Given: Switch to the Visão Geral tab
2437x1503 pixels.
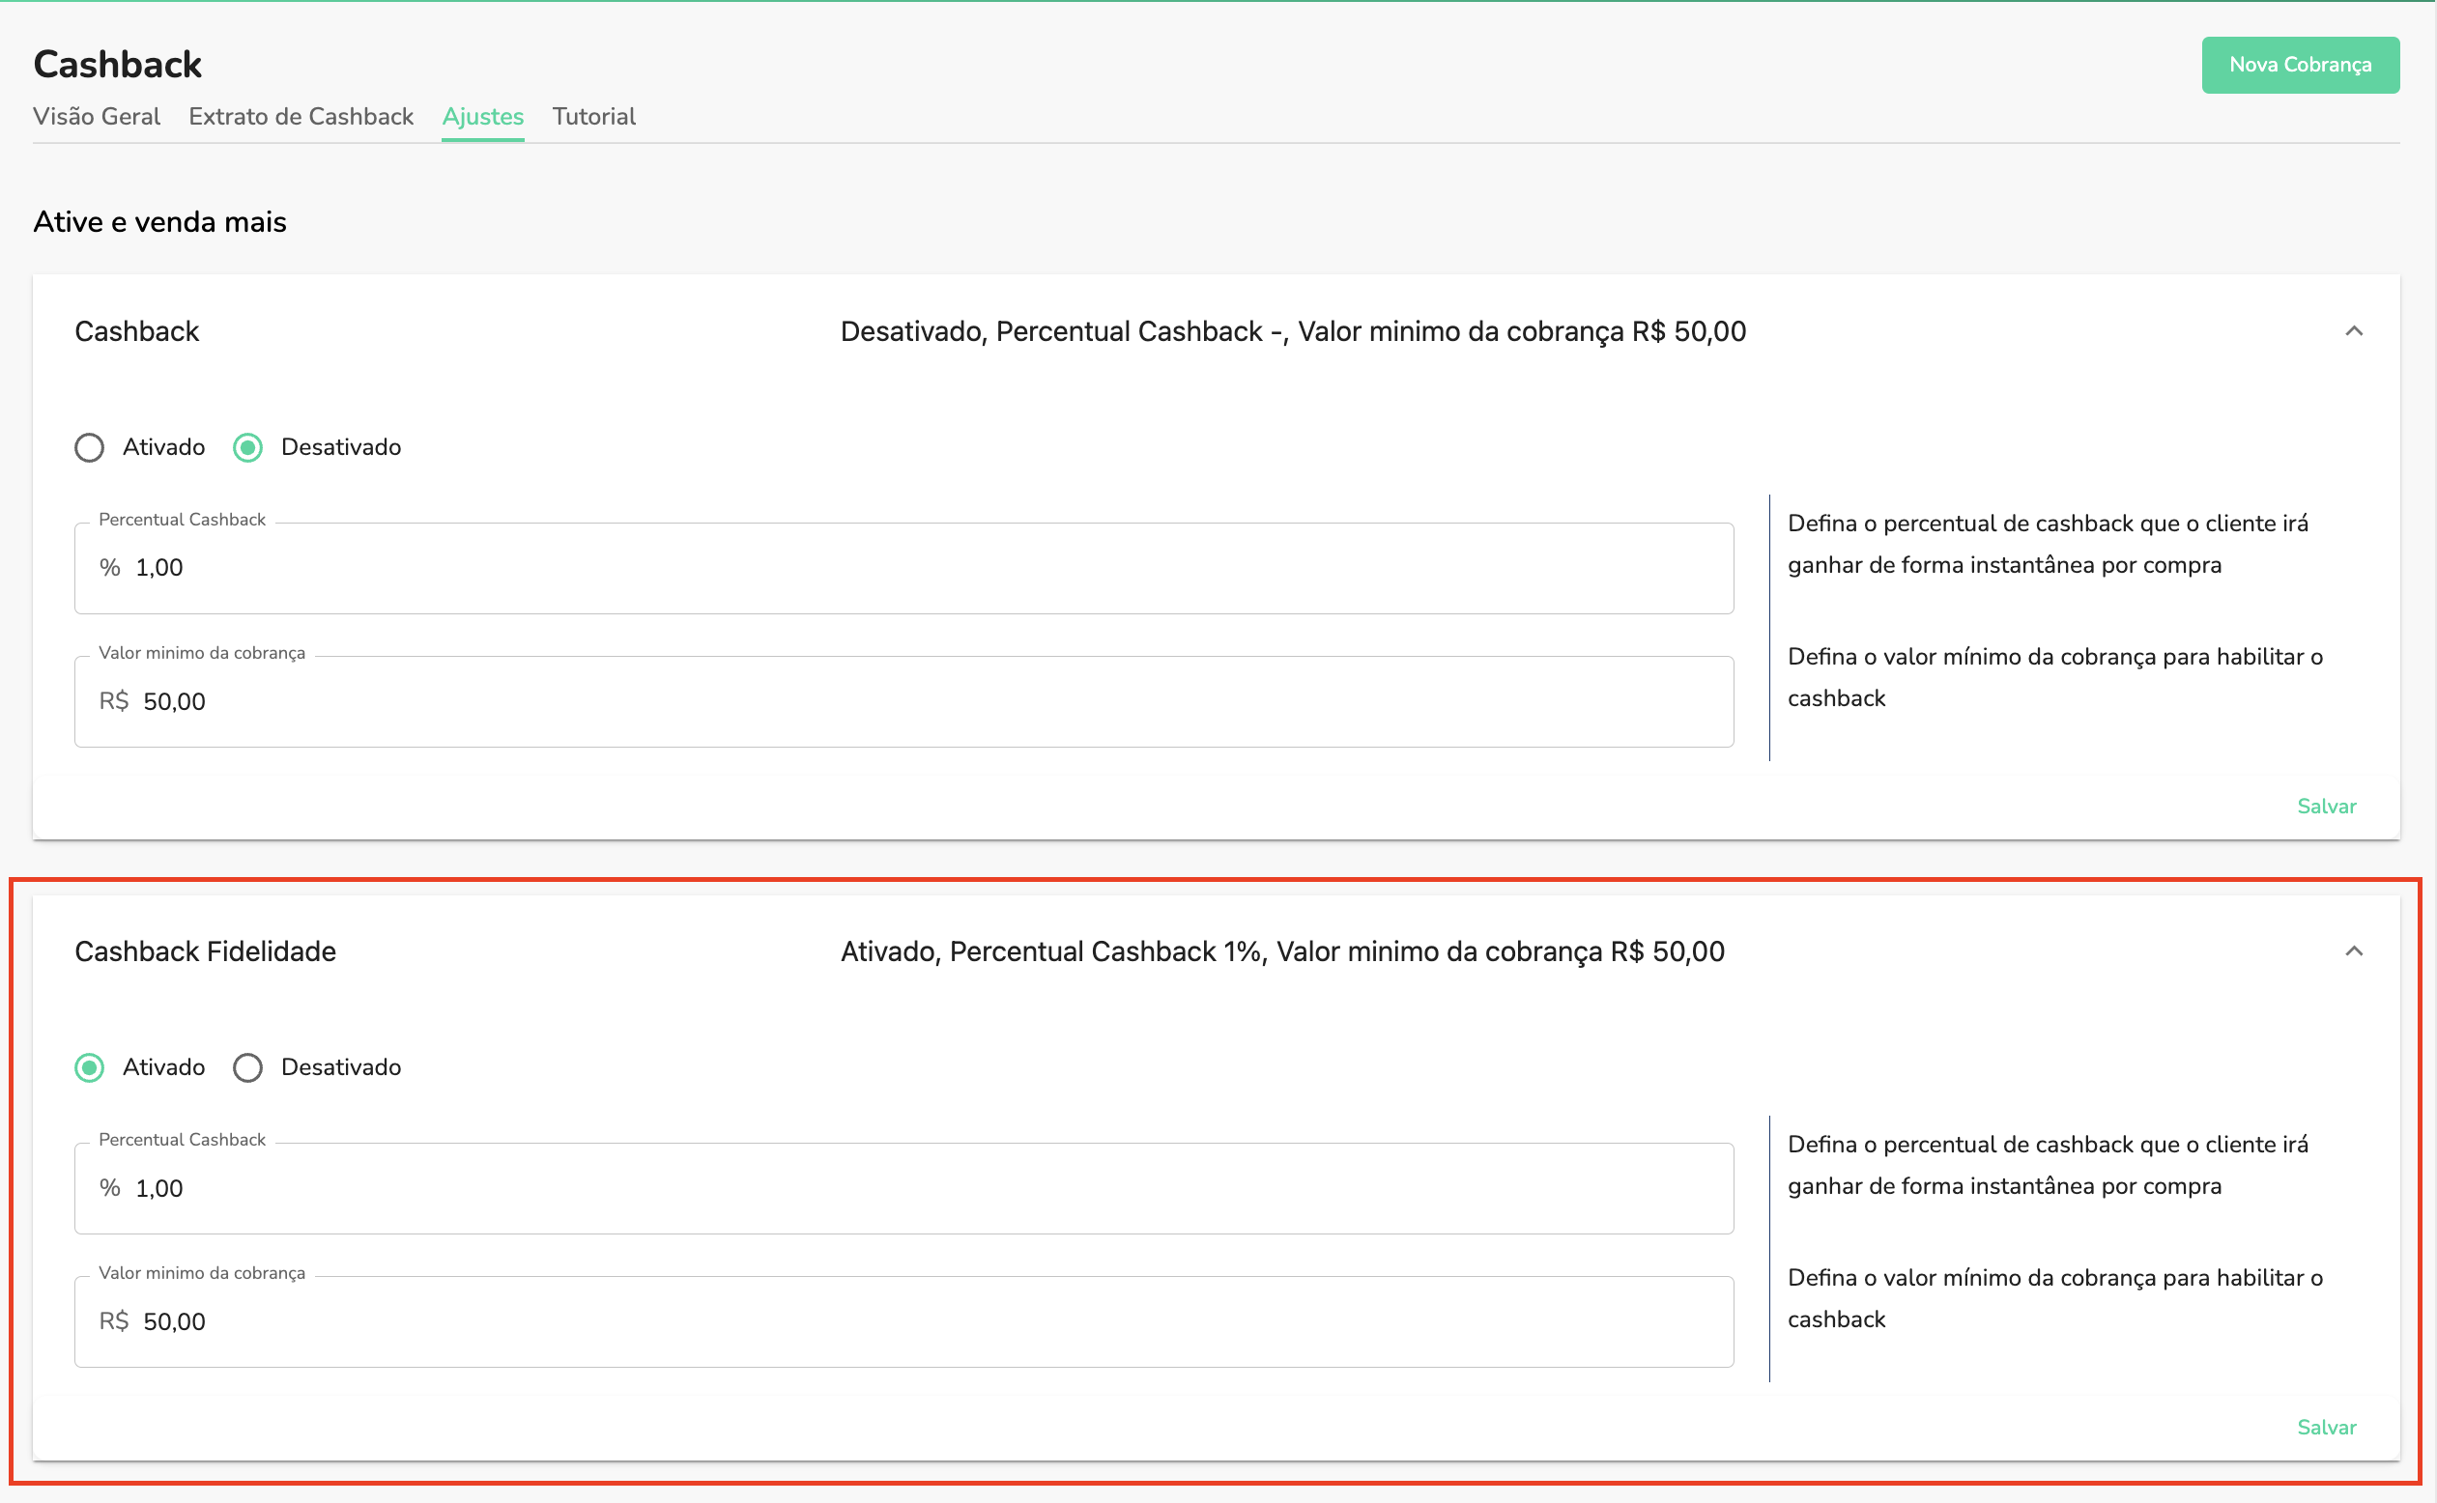Looking at the screenshot, I should pyautogui.click(x=97, y=116).
